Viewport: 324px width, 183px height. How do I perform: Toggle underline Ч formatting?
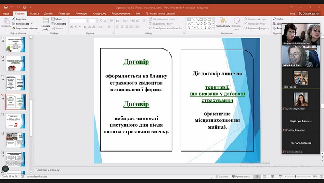[80, 27]
